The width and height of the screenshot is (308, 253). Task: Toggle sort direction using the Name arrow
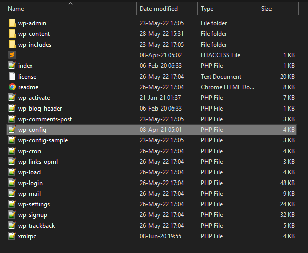[71, 4]
